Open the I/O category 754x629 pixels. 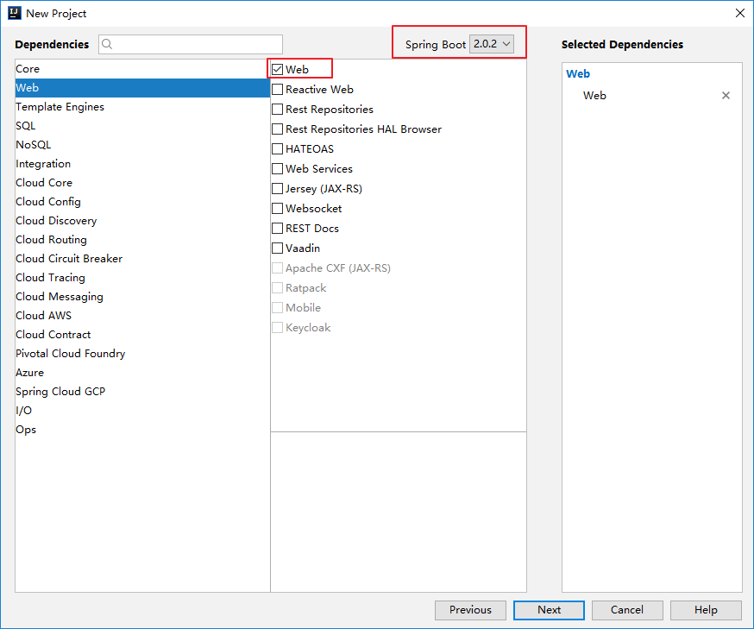pyautogui.click(x=142, y=411)
